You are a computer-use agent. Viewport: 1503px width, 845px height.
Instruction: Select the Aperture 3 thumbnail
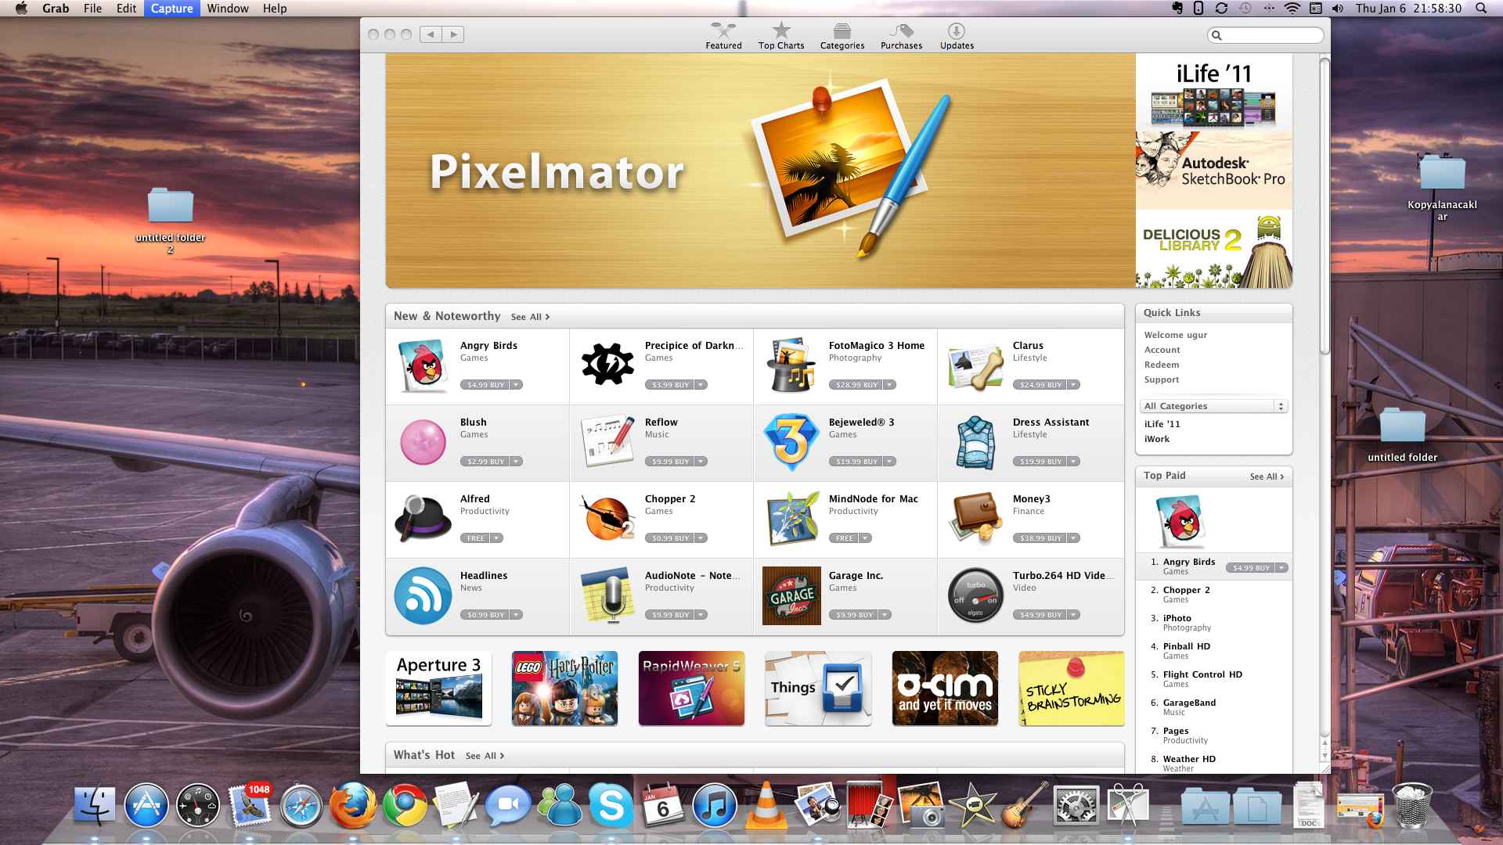(437, 687)
